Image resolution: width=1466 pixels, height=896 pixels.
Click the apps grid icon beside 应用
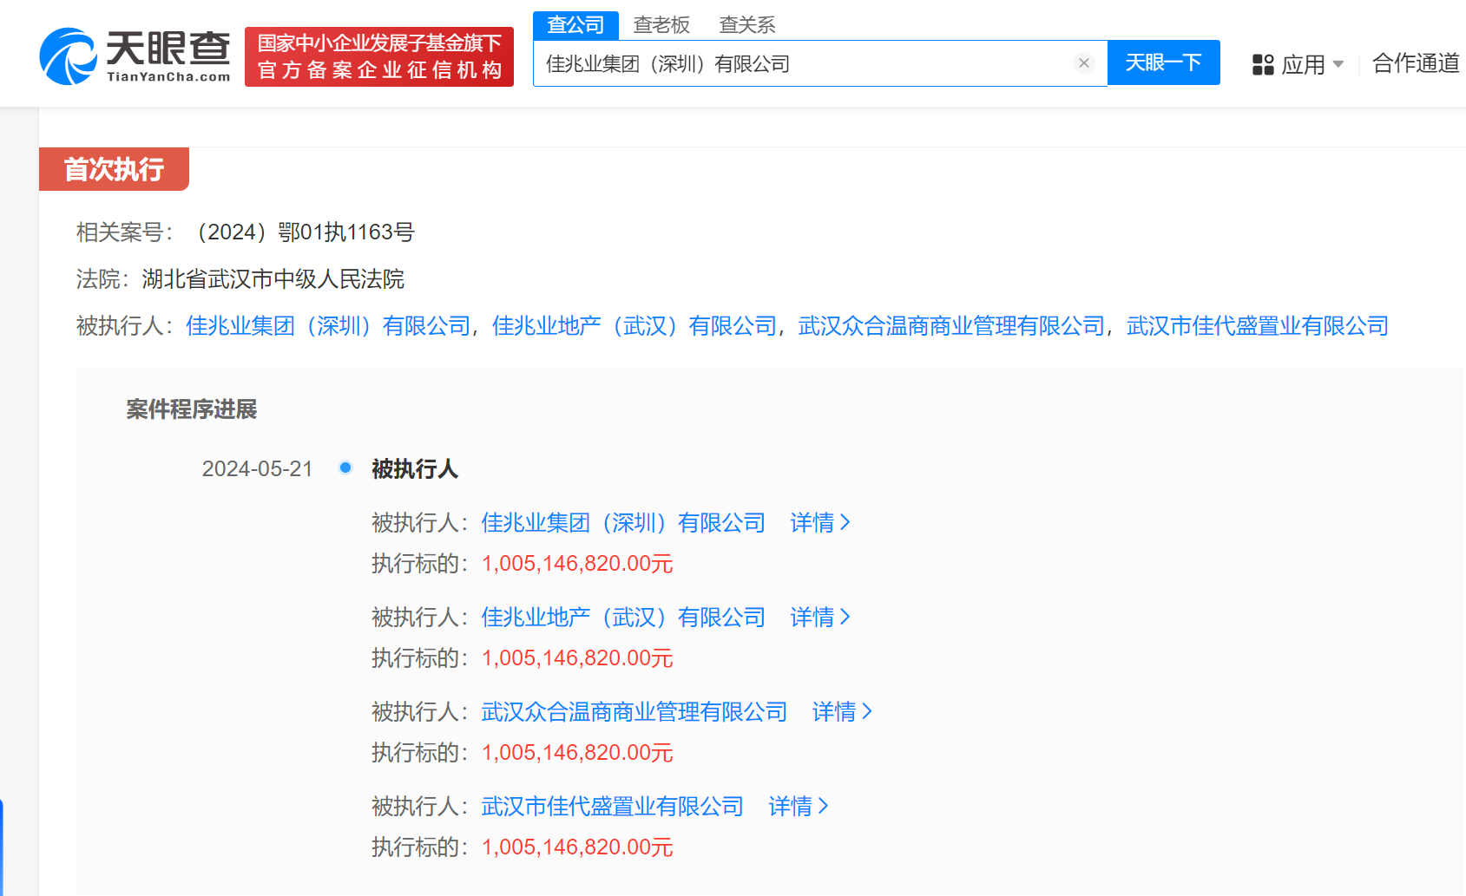pos(1264,64)
